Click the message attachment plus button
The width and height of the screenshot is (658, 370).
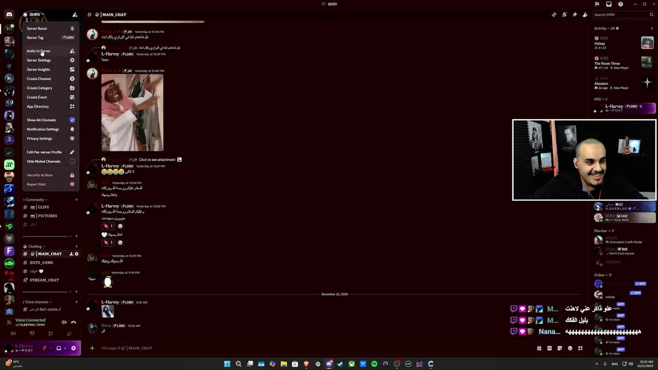(x=92, y=348)
